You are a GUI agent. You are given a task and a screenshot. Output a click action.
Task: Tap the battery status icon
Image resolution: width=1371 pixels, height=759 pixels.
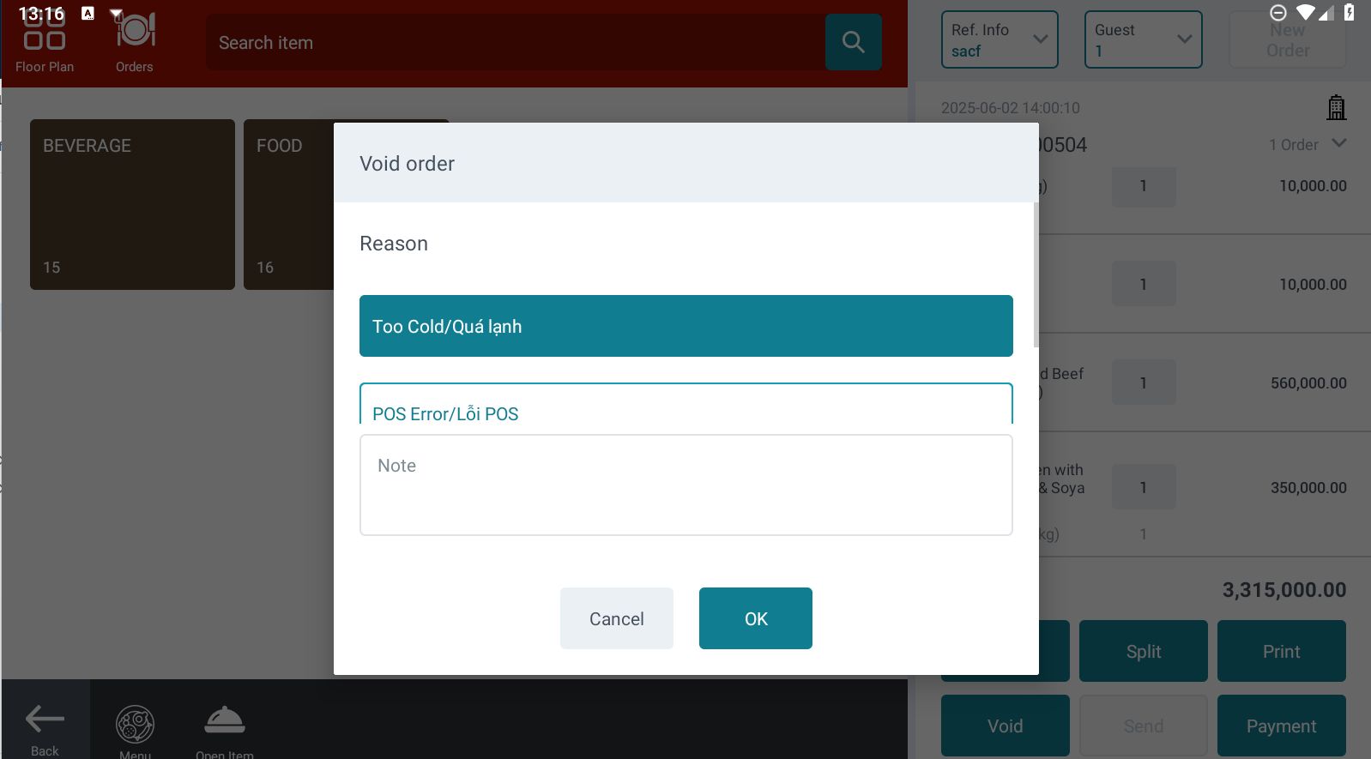pyautogui.click(x=1350, y=12)
